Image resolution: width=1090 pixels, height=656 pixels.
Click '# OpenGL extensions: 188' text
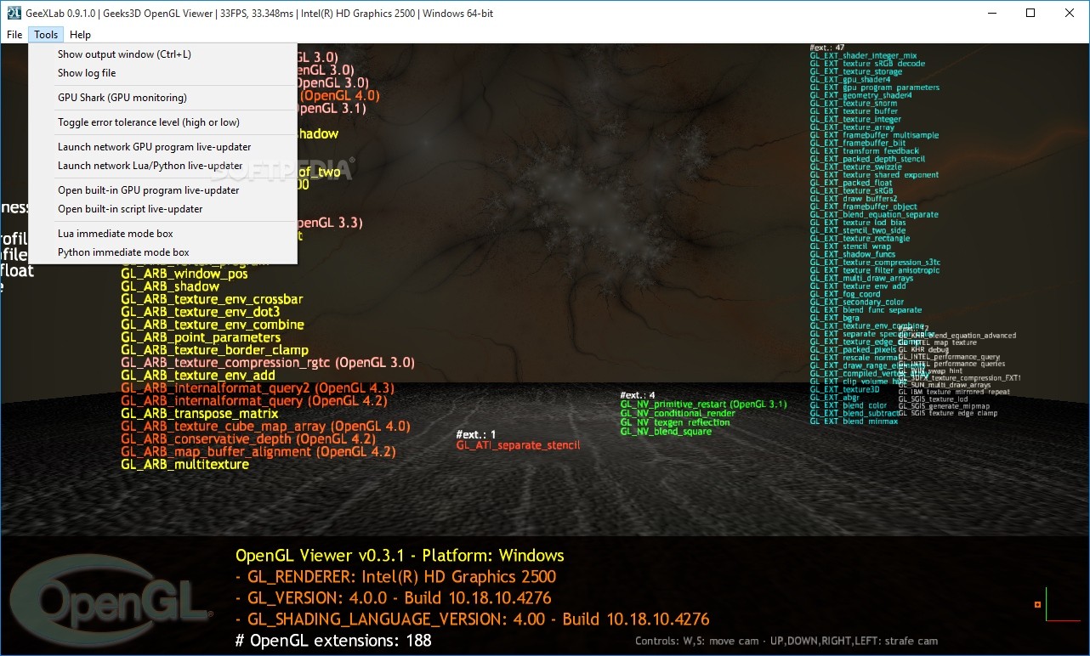pyautogui.click(x=333, y=641)
